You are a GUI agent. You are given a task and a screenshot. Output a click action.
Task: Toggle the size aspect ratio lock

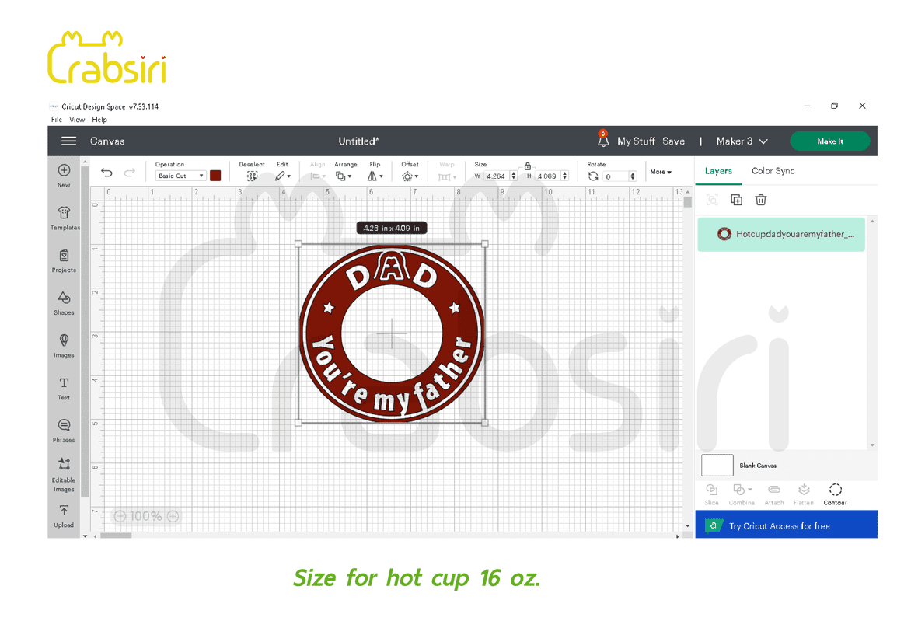tap(528, 166)
